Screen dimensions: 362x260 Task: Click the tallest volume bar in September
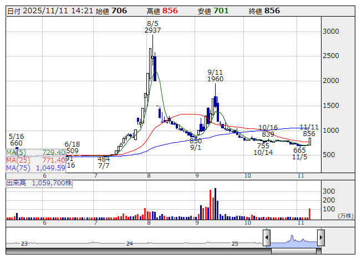point(215,204)
